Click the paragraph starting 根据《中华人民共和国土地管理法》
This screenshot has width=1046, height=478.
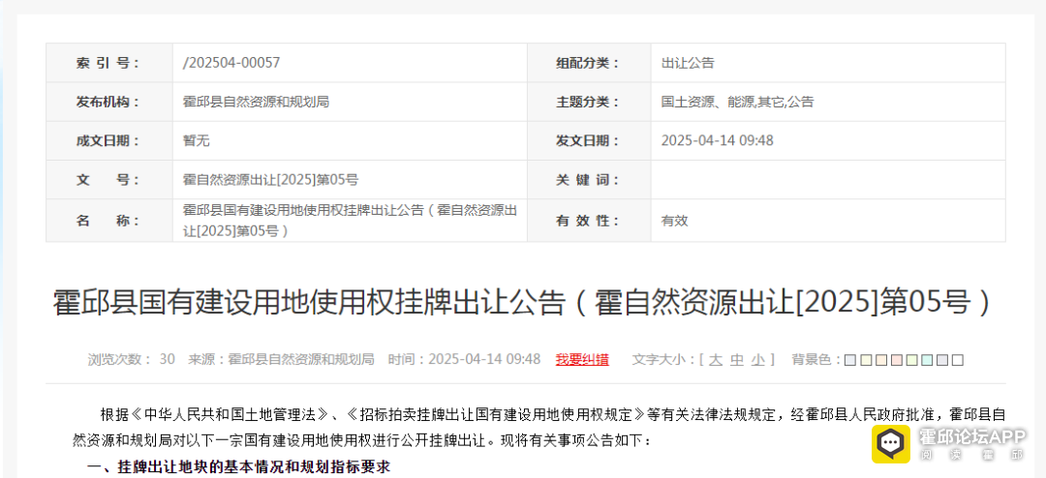(539, 427)
